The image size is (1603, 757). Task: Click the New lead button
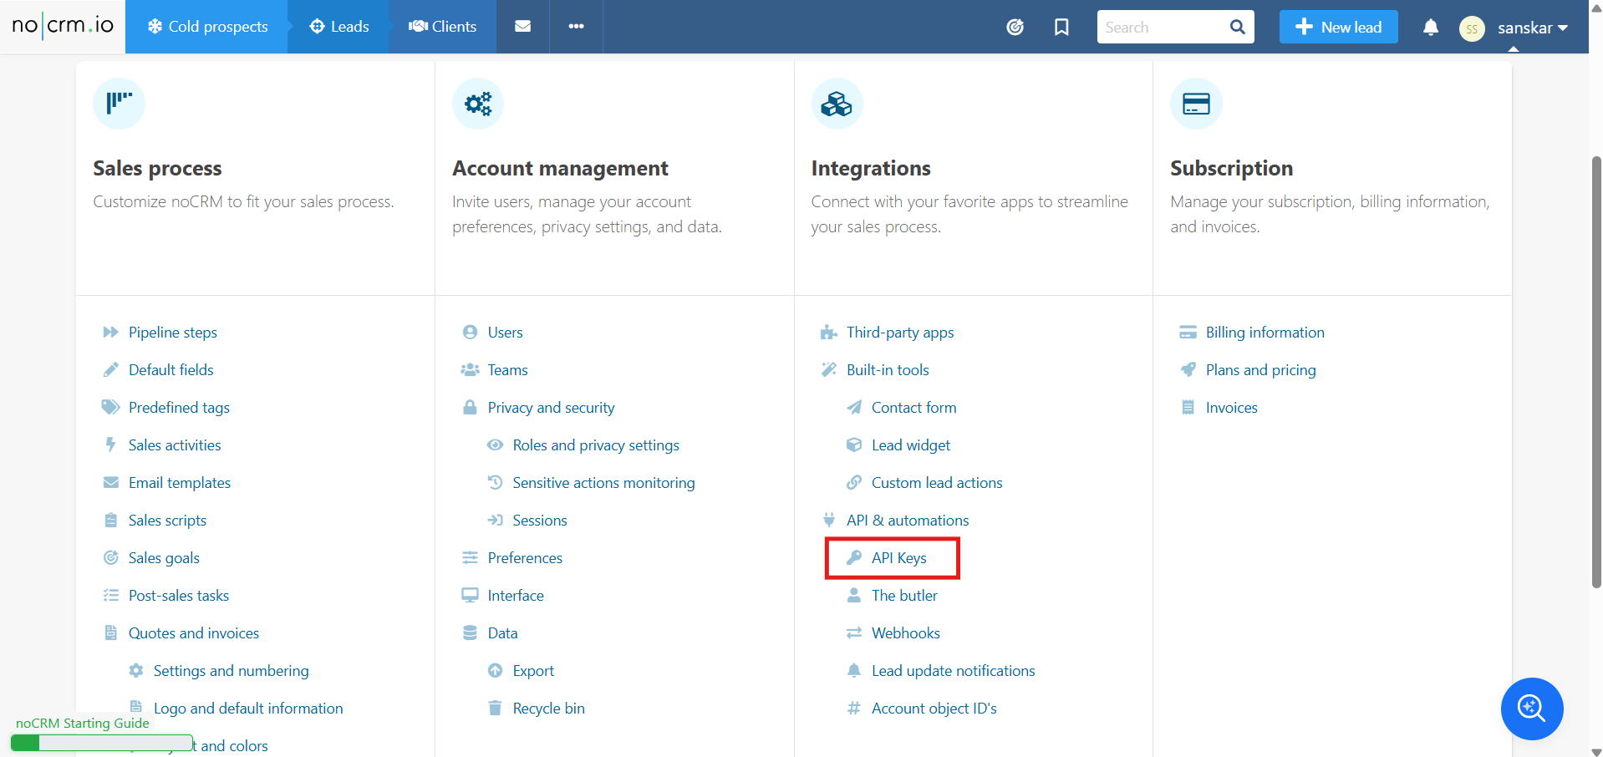click(1338, 27)
